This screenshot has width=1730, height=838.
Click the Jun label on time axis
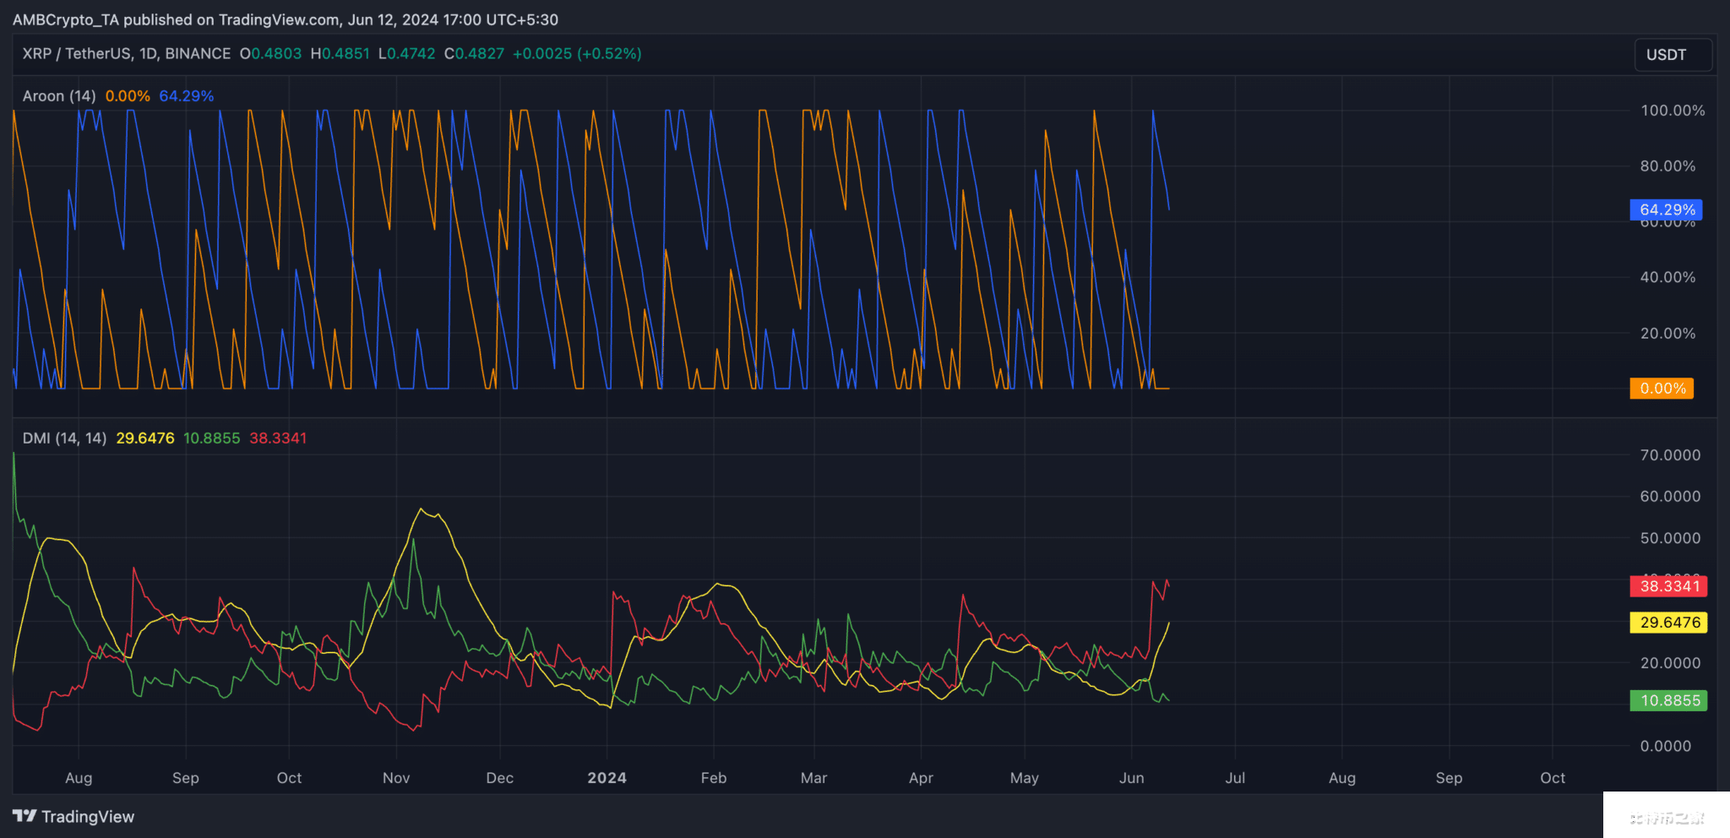[x=1131, y=778]
